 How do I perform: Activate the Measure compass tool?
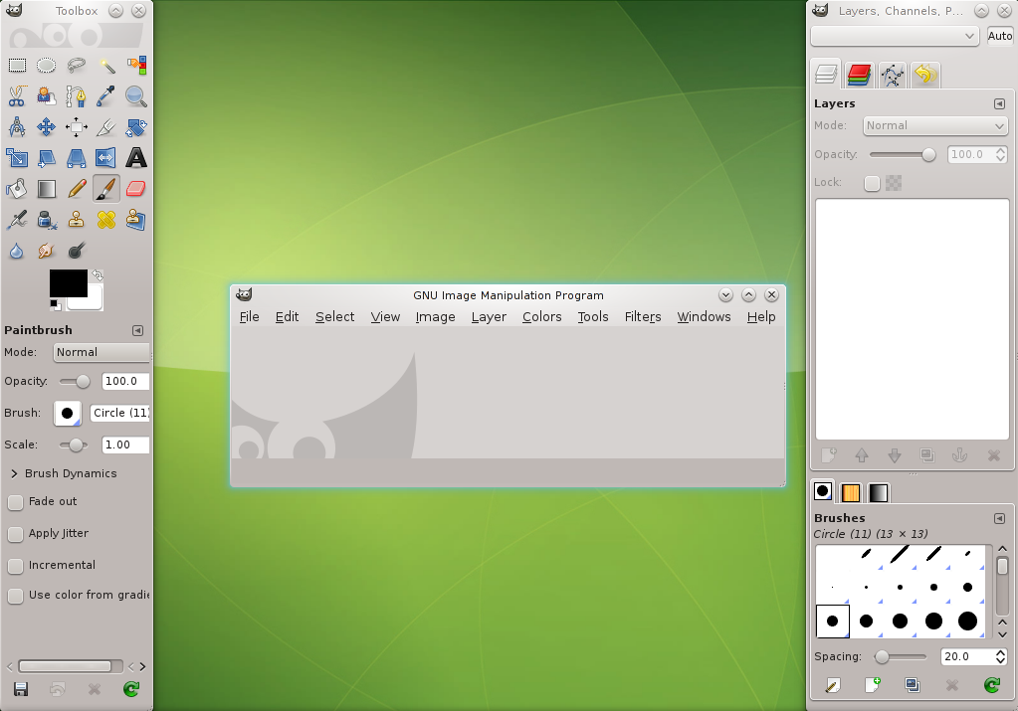[17, 127]
